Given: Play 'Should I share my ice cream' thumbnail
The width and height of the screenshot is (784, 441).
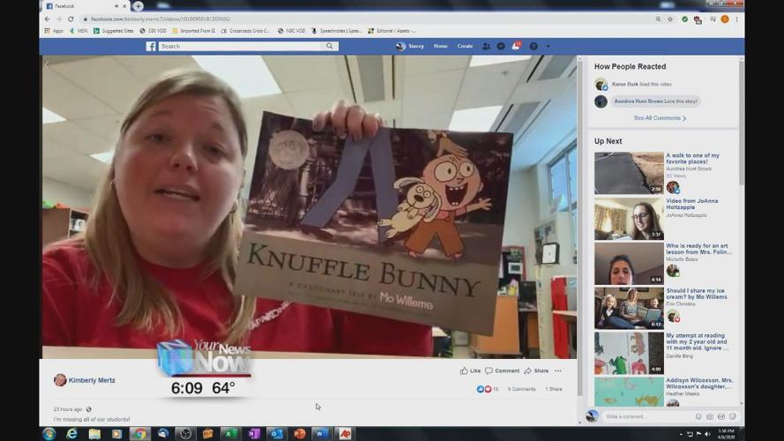Looking at the screenshot, I should click(x=629, y=308).
